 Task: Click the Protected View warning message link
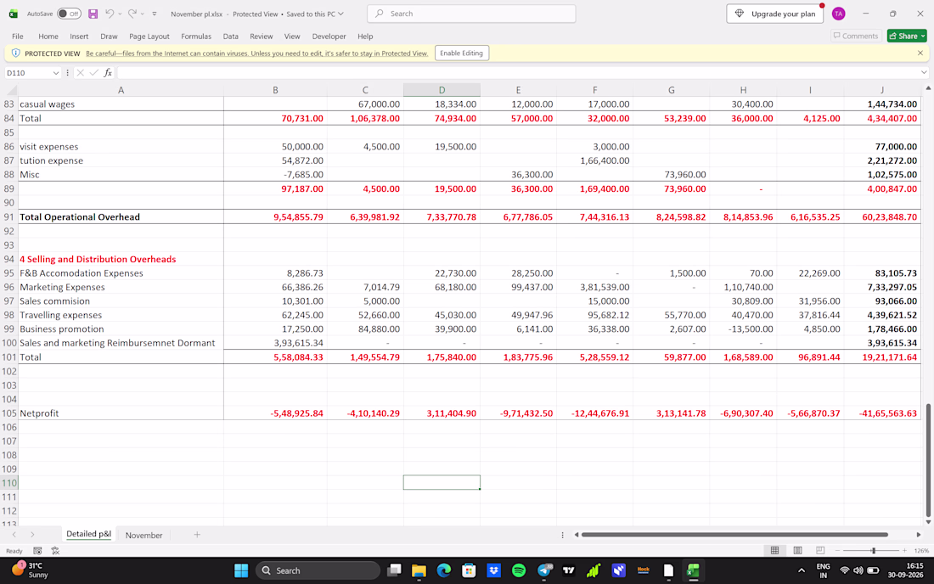(256, 53)
